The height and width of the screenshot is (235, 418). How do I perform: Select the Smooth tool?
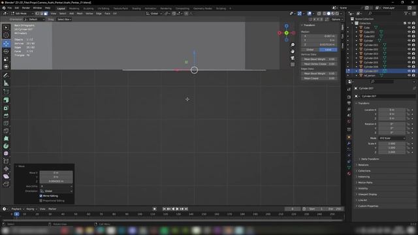point(6,153)
